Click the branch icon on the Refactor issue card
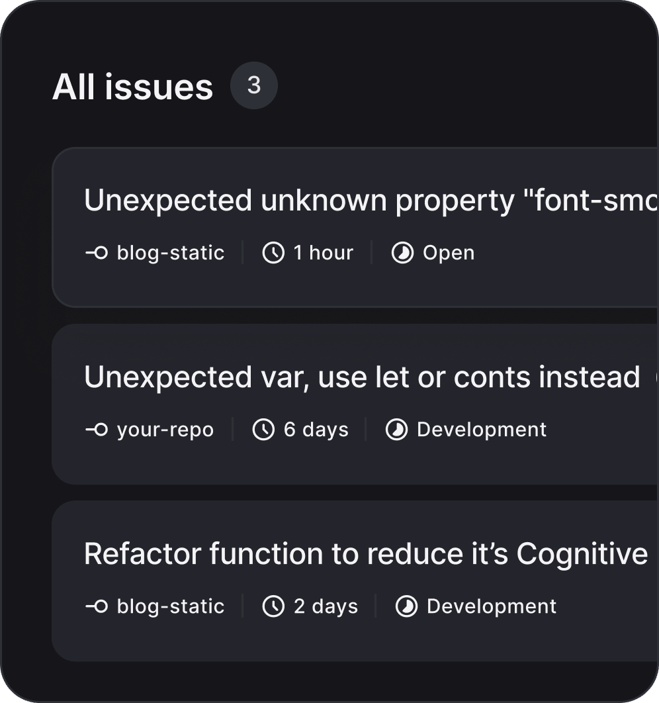 pyautogui.click(x=97, y=606)
